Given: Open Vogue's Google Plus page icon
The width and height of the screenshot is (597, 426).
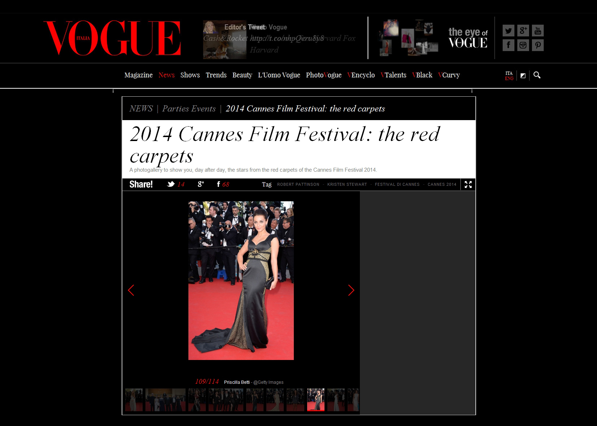Looking at the screenshot, I should pos(523,31).
